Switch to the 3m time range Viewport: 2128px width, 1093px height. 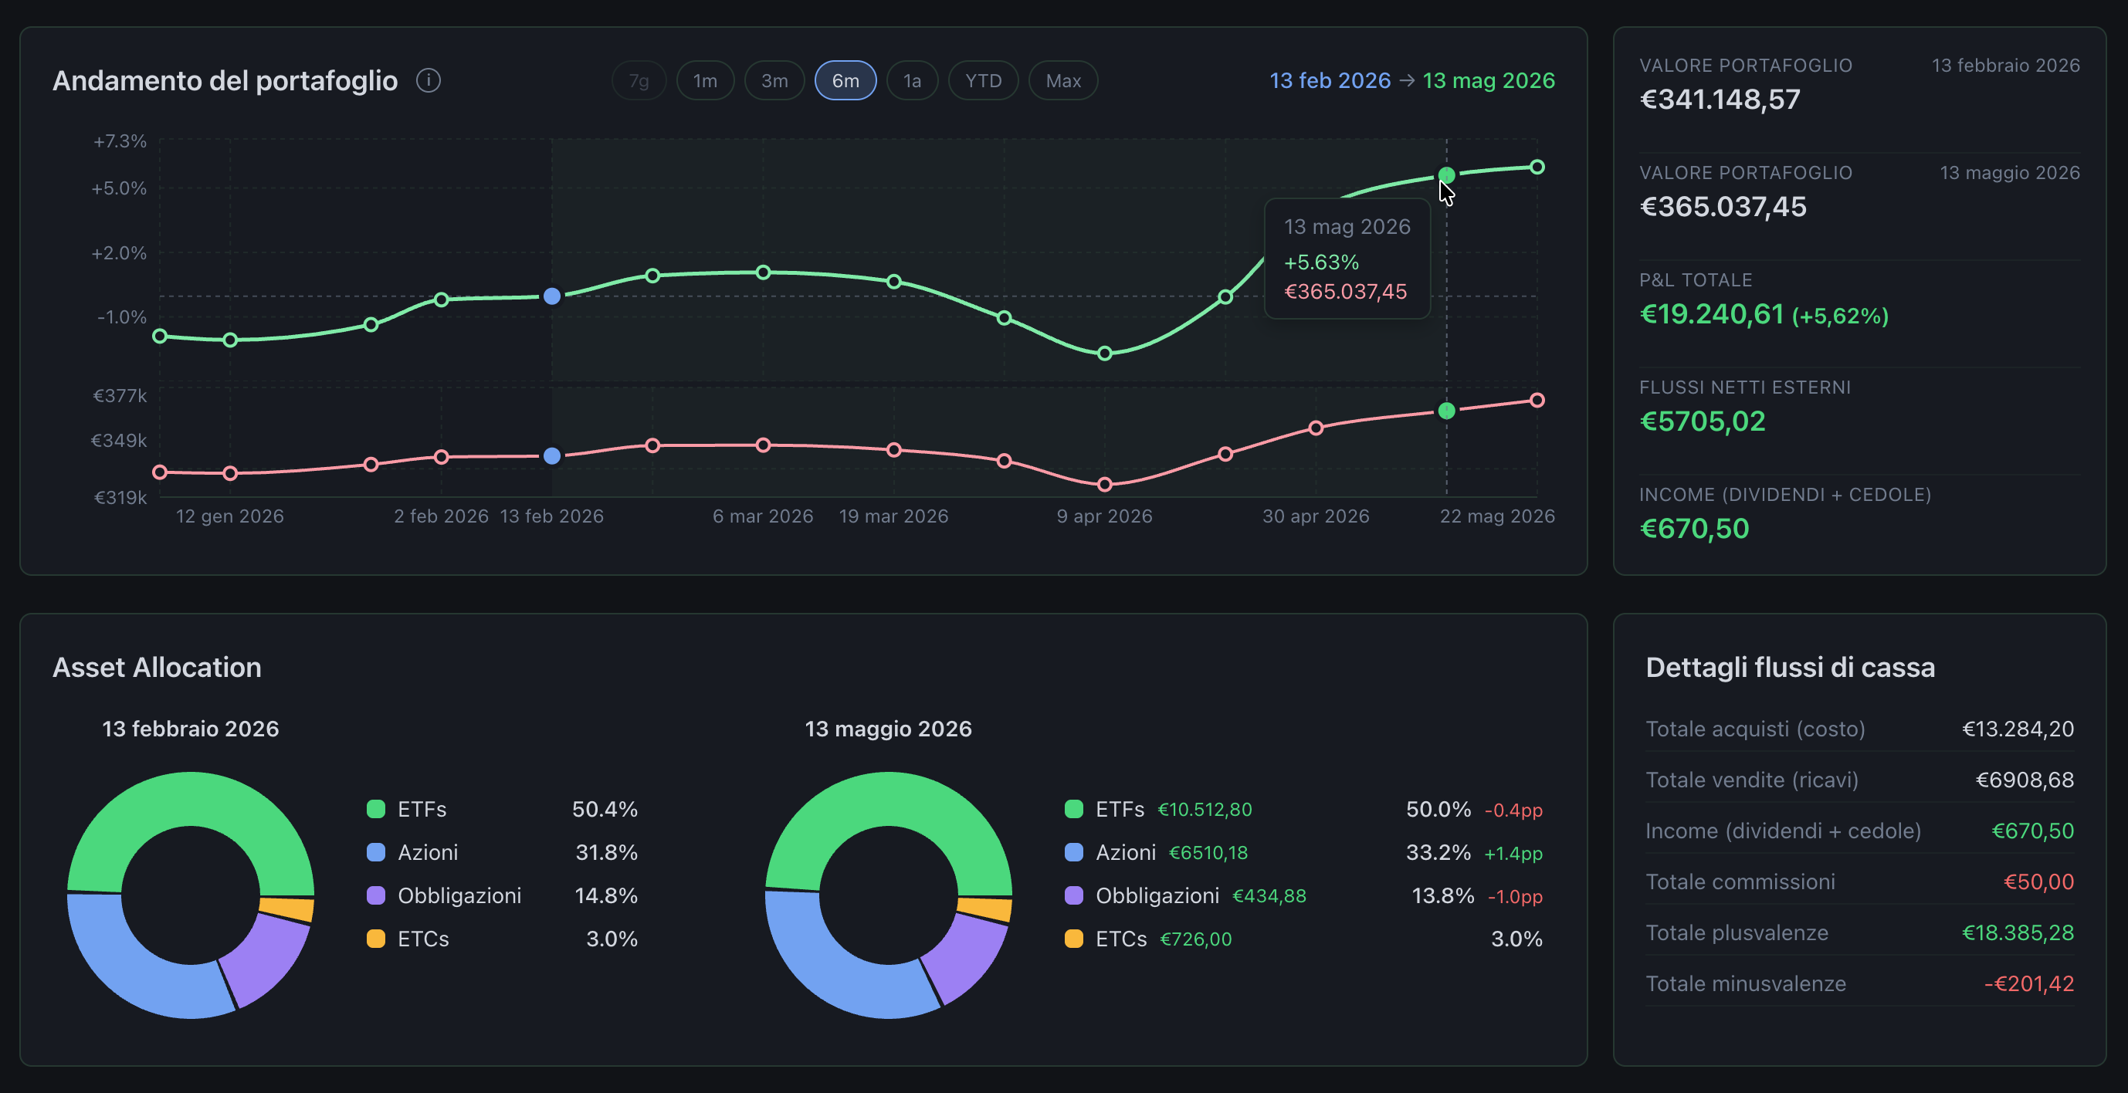(x=774, y=81)
